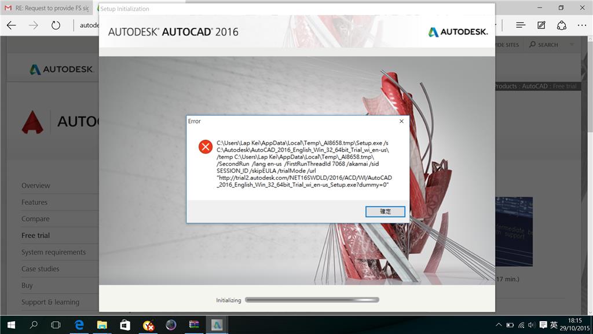Go to the Buy page in the sidebar

[x=27, y=285]
